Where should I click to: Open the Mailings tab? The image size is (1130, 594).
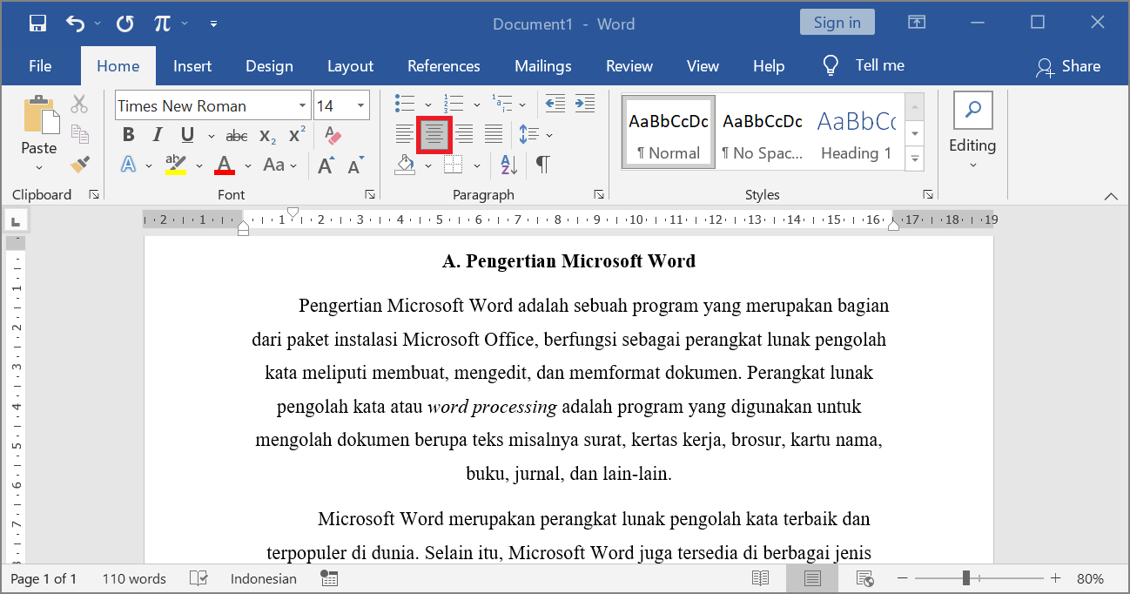tap(543, 66)
